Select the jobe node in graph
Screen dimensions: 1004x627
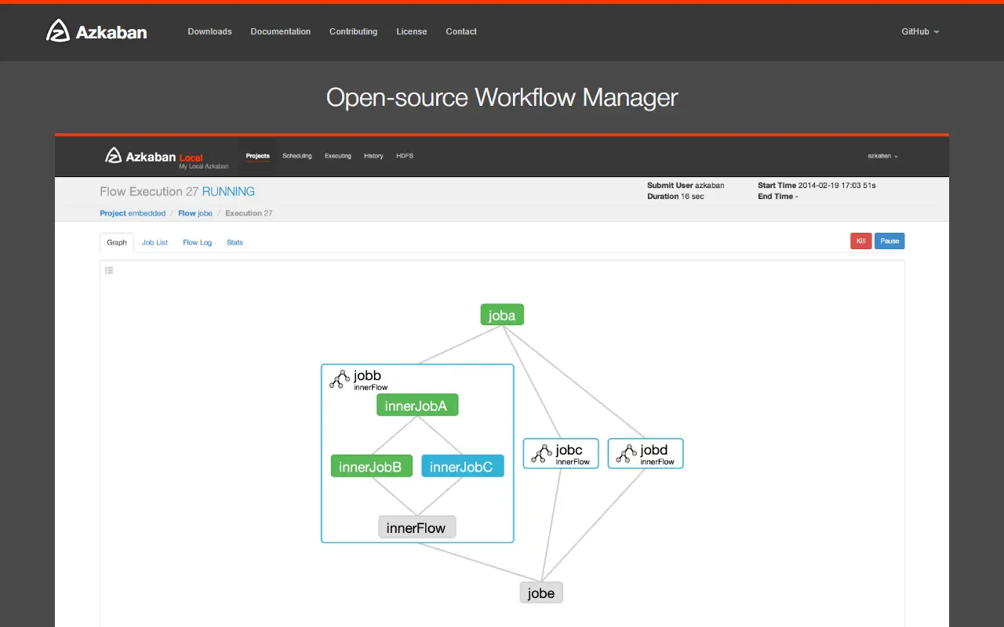coord(541,593)
